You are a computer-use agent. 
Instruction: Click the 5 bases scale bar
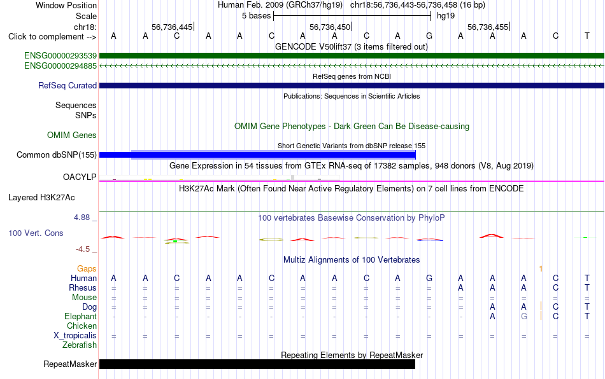(352, 16)
